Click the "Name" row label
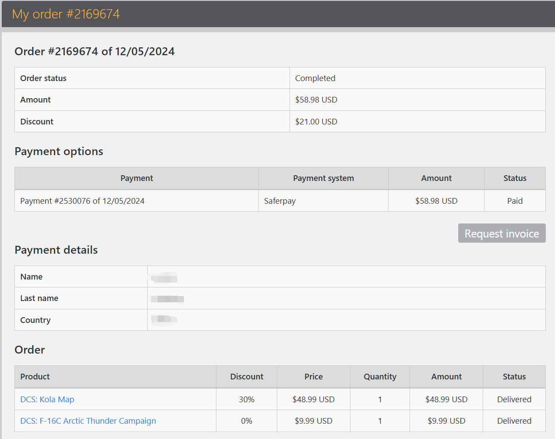The height and width of the screenshot is (439, 555). 32,276
